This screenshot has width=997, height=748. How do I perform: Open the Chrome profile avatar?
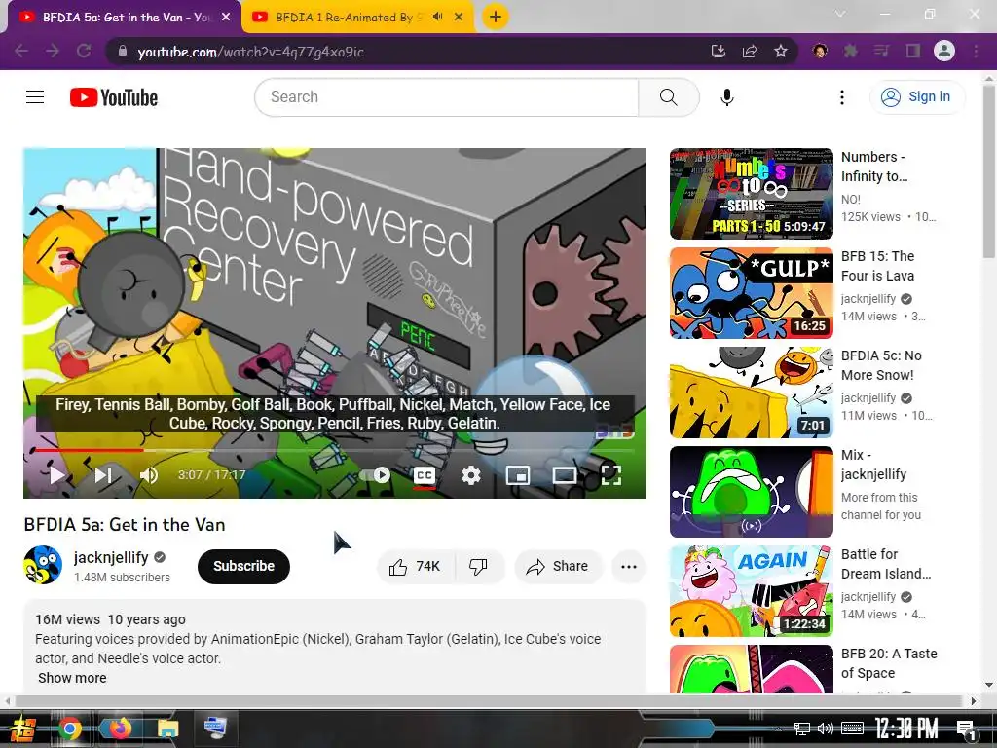944,51
